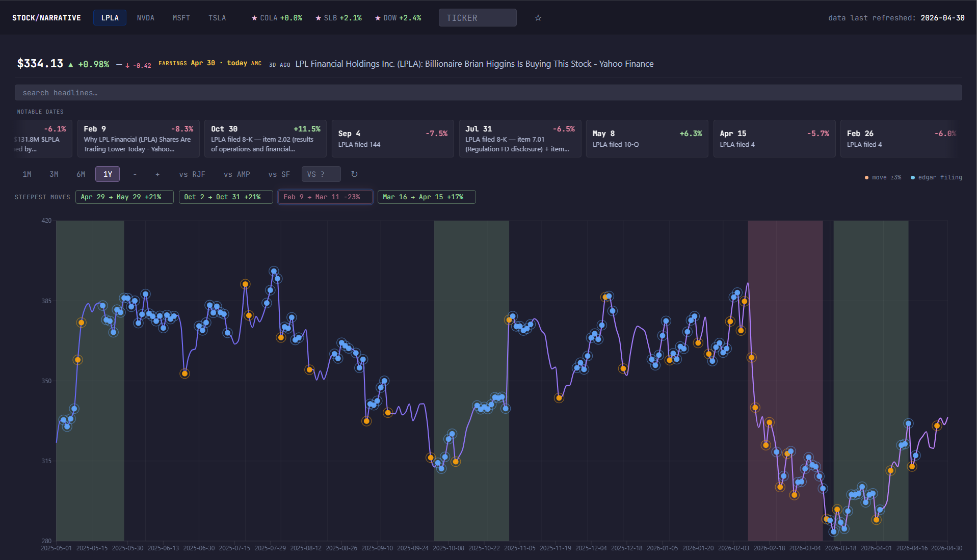Click the search headlines field

pyautogui.click(x=488, y=93)
